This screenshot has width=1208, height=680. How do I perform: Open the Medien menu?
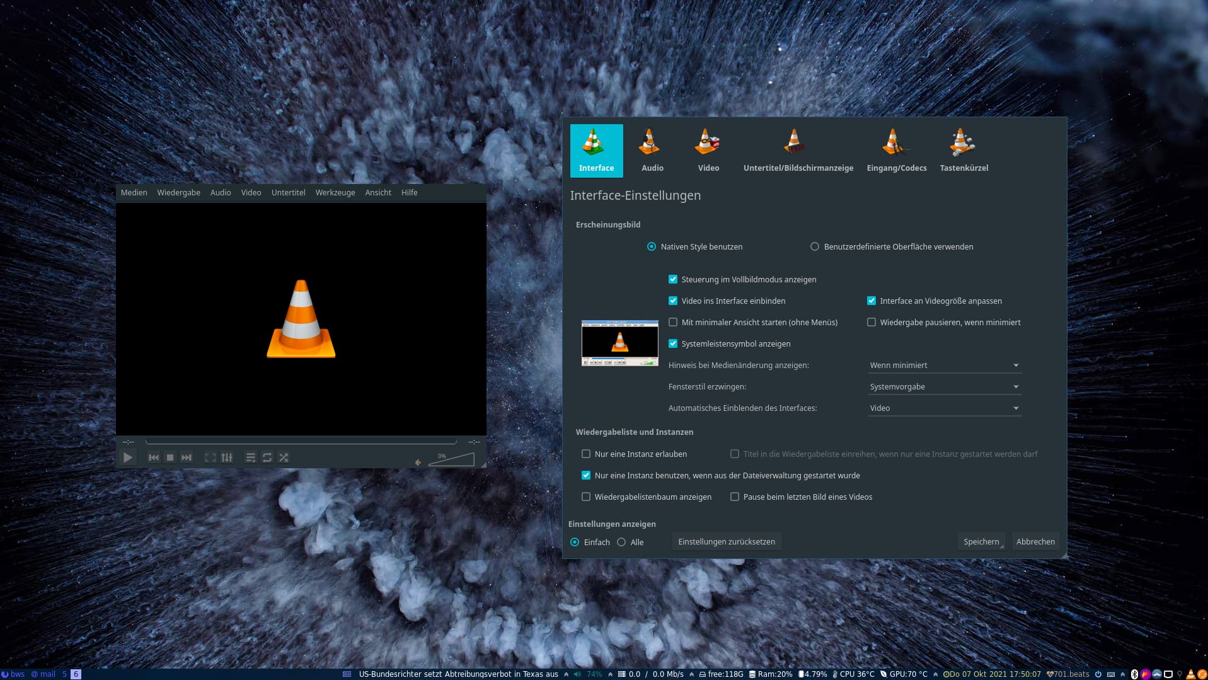[x=134, y=193]
